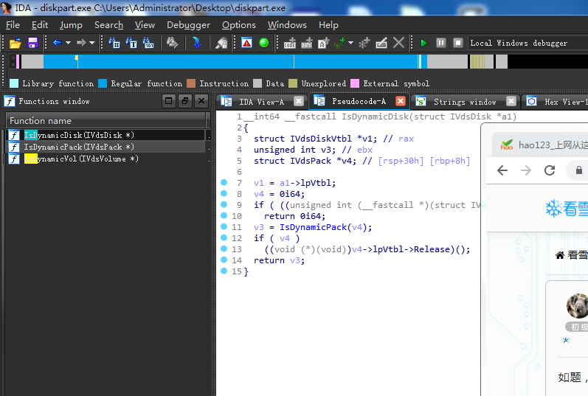Click the convert-to-DATA toolbar icon
Image resolution: width=588 pixels, height=396 pixels.
pos(306,43)
